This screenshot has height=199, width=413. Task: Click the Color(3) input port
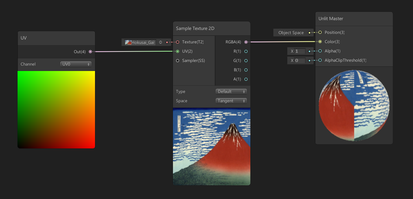320,42
